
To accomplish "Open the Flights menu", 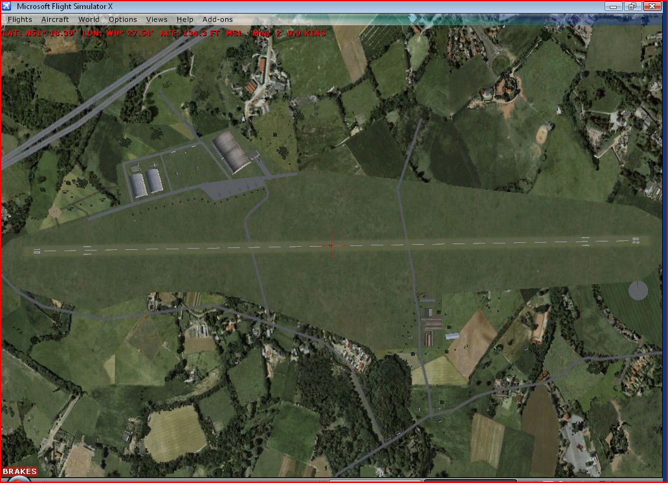I will pyautogui.click(x=19, y=19).
